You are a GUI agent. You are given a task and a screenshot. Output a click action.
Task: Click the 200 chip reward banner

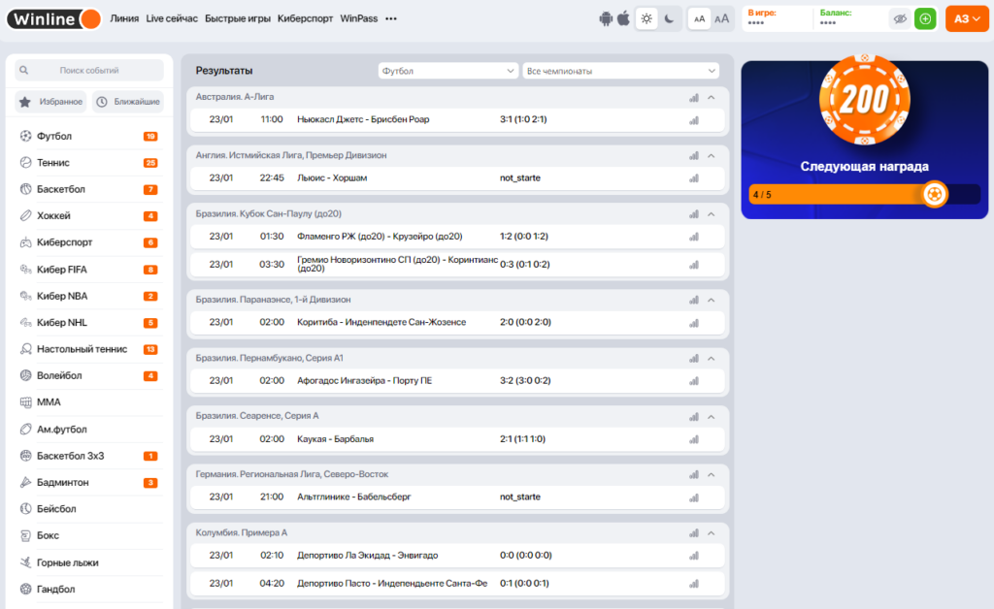click(x=865, y=100)
